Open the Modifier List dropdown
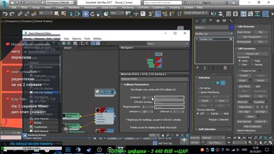Viewport: 274px width, 154px height. (x=214, y=33)
